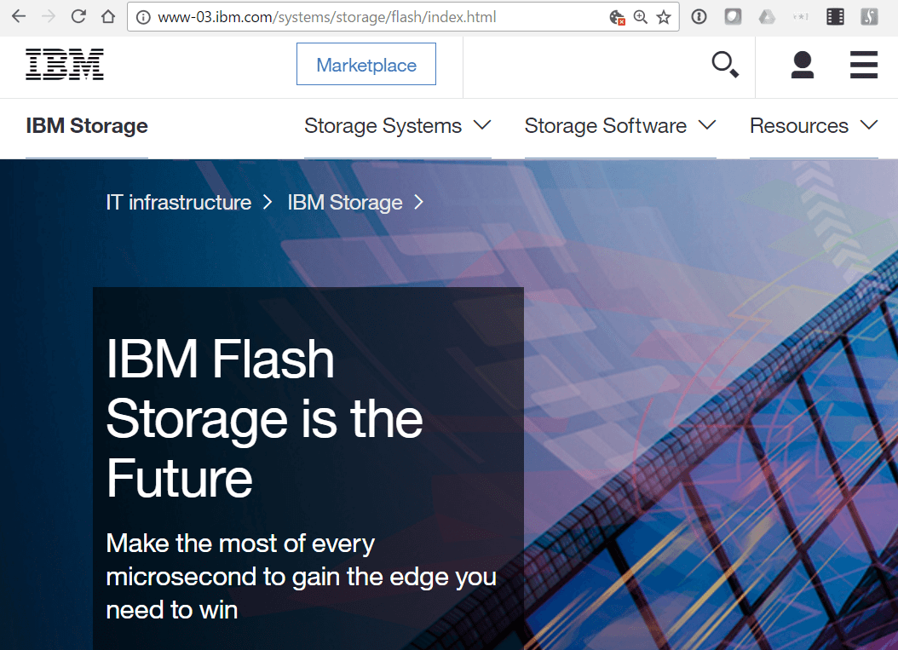Expand the Storage Systems dropdown
The image size is (898, 650).
pos(397,125)
